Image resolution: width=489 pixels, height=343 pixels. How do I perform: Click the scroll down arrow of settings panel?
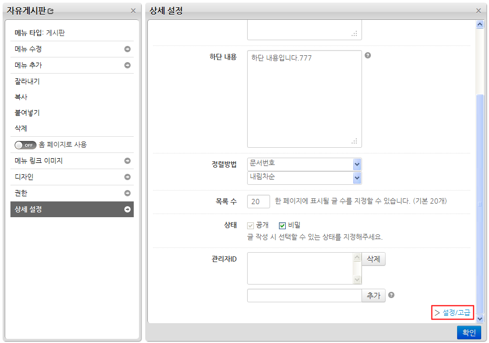point(480,318)
